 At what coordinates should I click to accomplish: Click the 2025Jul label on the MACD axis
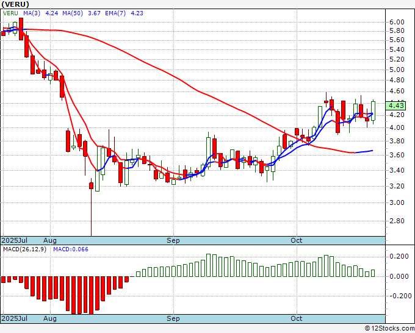pyautogui.click(x=15, y=318)
